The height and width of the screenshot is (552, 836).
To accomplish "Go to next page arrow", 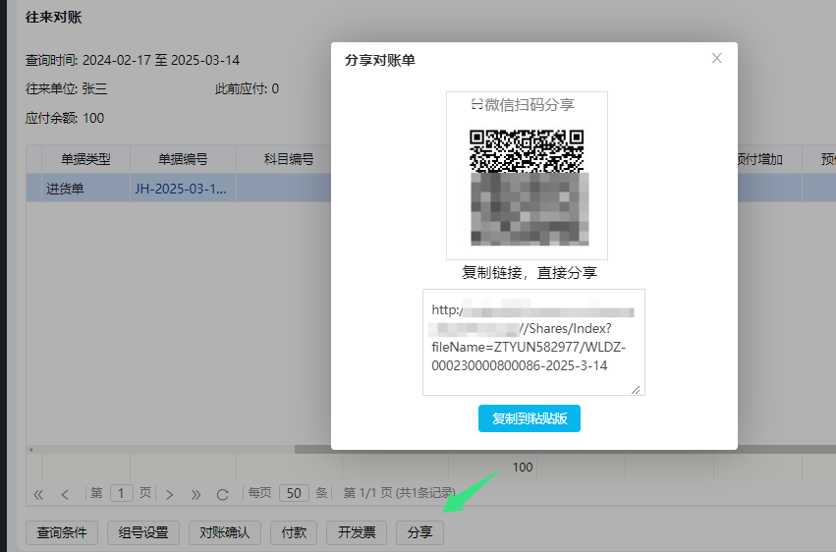I will (x=170, y=494).
